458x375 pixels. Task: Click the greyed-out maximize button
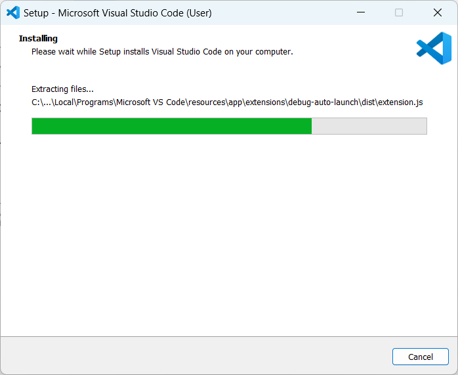coord(398,12)
